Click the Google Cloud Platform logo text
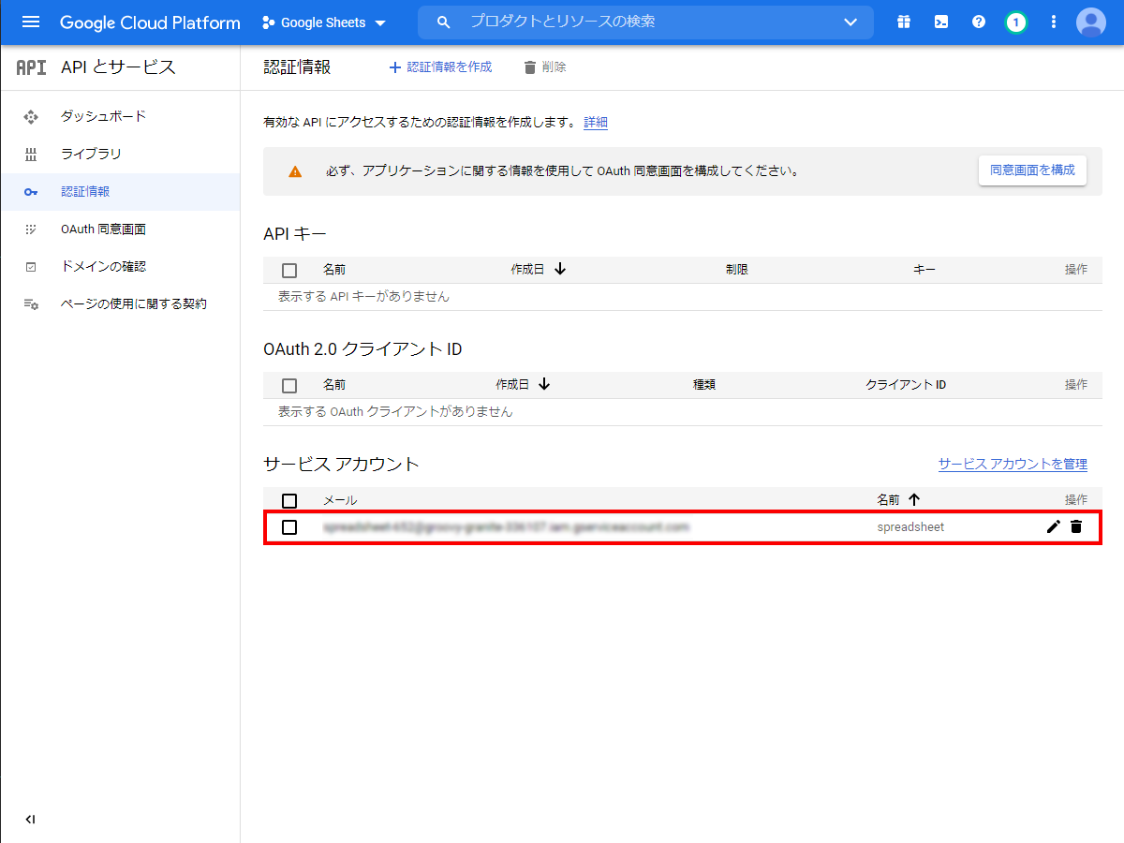 [x=150, y=22]
